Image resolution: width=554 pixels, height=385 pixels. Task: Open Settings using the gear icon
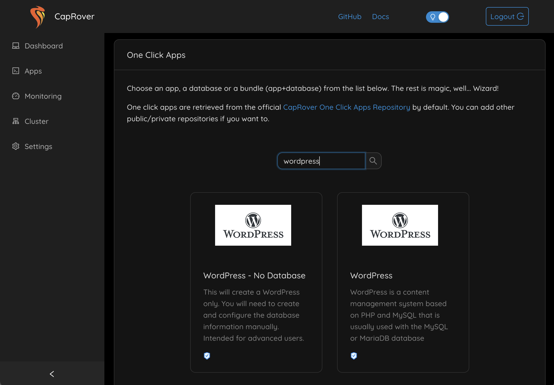coord(16,146)
